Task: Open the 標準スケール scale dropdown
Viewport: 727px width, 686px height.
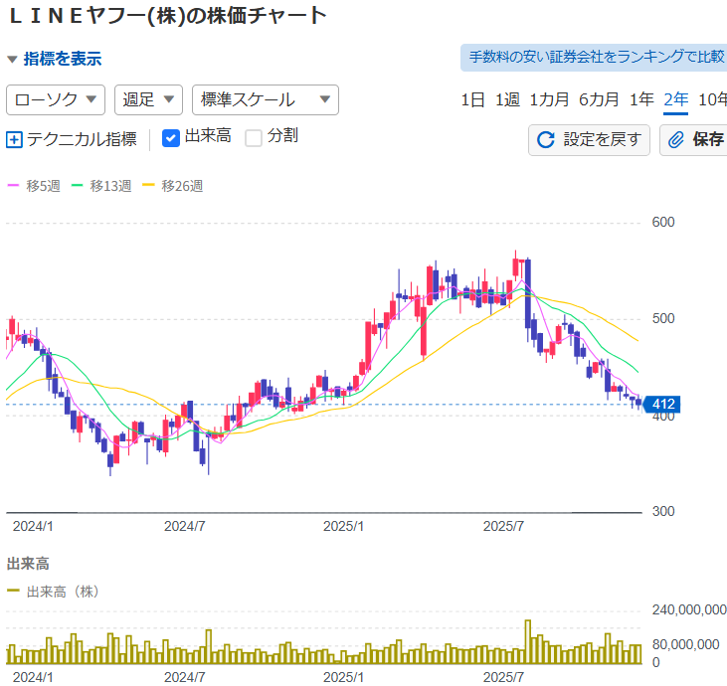Action: (x=265, y=99)
